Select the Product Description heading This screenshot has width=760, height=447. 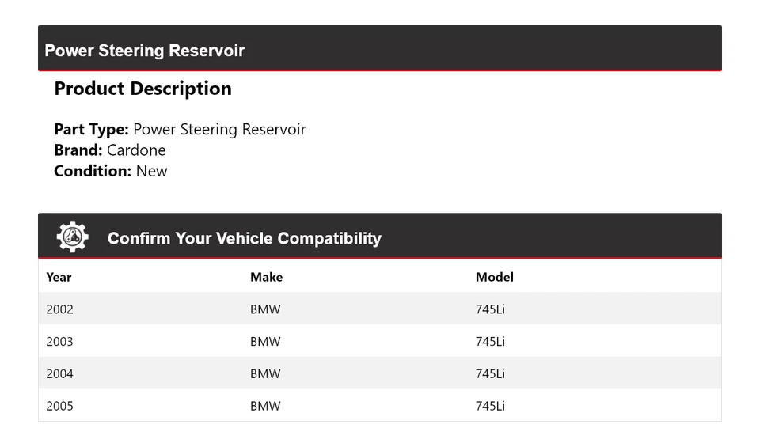pyautogui.click(x=142, y=89)
